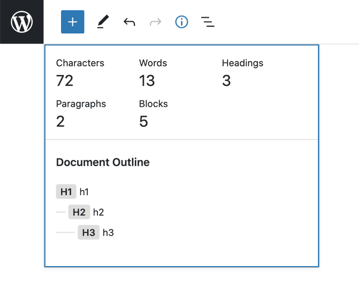The image size is (359, 300).
Task: Click the WordPress logo button
Action: pyautogui.click(x=22, y=22)
